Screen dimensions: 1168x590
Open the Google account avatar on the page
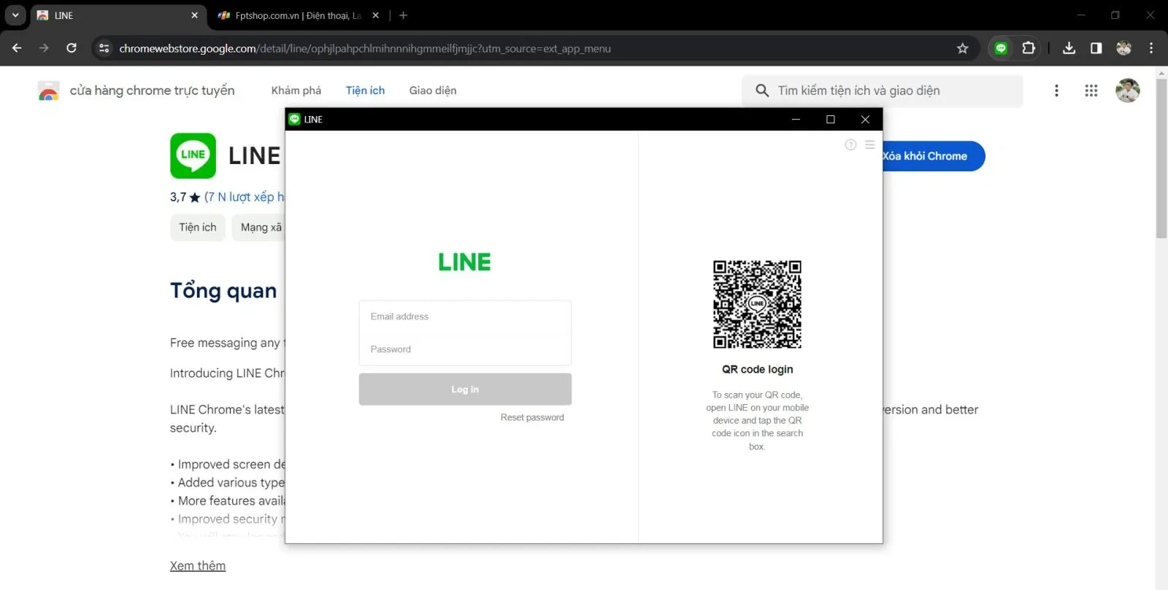coord(1127,90)
